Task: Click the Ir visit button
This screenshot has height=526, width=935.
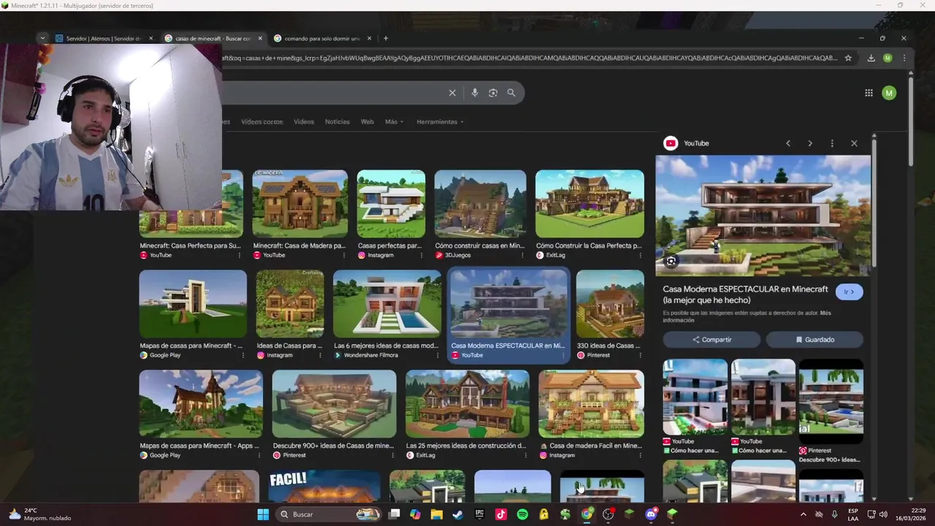Action: [849, 291]
